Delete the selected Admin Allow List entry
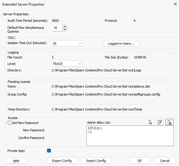The image size is (180, 166). pyautogui.click(x=169, y=122)
